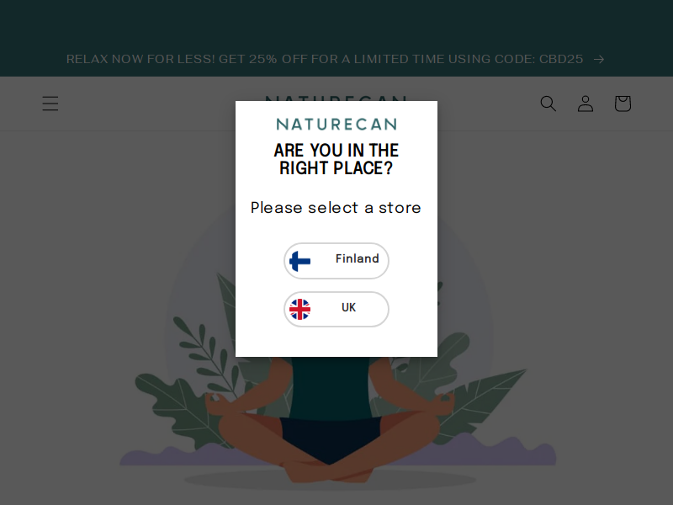The image size is (673, 505).
Task: Open the account login icon
Action: 586,104
